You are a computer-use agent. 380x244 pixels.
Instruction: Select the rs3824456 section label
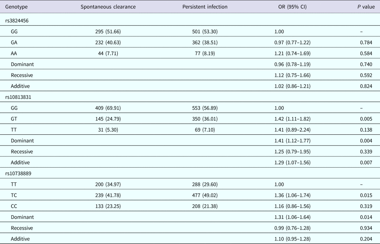18,20
